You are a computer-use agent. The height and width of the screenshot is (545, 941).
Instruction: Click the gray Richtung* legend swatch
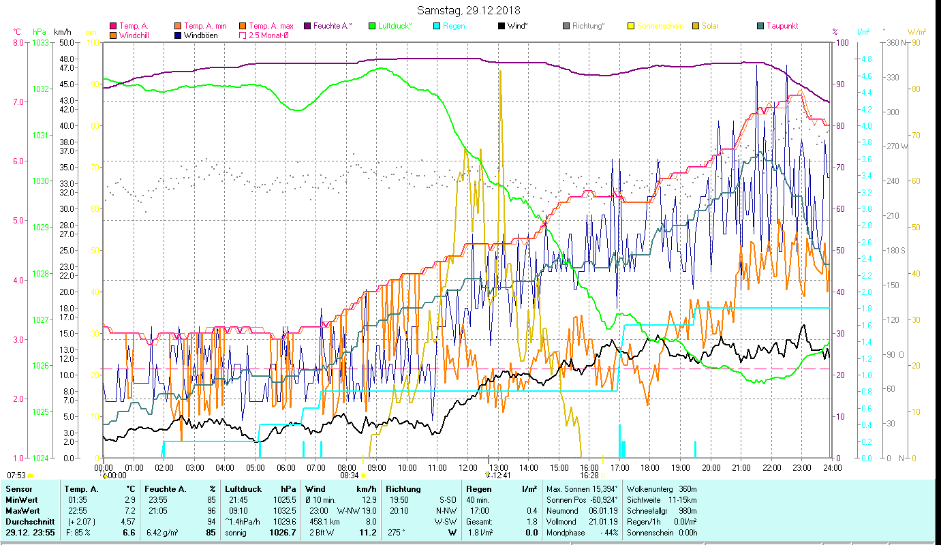[566, 26]
